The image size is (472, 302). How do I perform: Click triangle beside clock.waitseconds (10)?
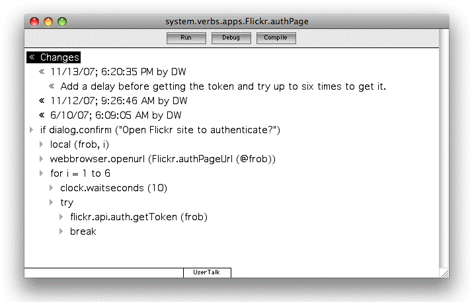click(52, 188)
